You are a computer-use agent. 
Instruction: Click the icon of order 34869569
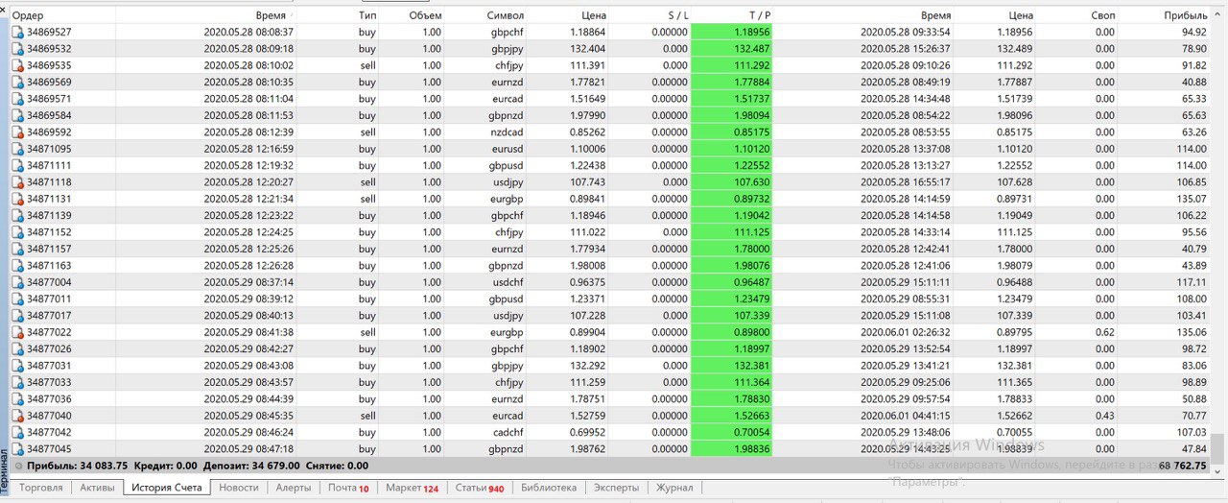[17, 82]
